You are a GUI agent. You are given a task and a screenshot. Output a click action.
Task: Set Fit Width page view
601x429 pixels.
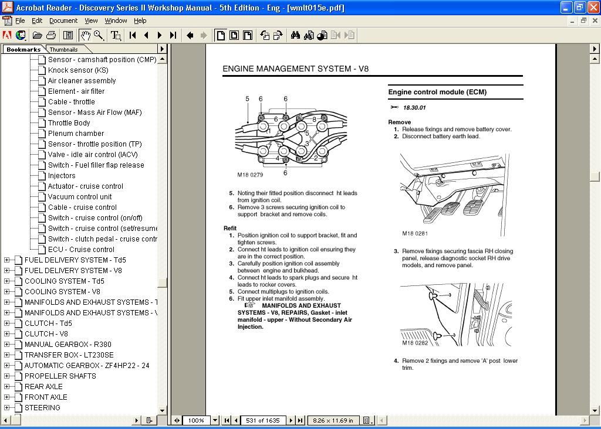tap(248, 36)
